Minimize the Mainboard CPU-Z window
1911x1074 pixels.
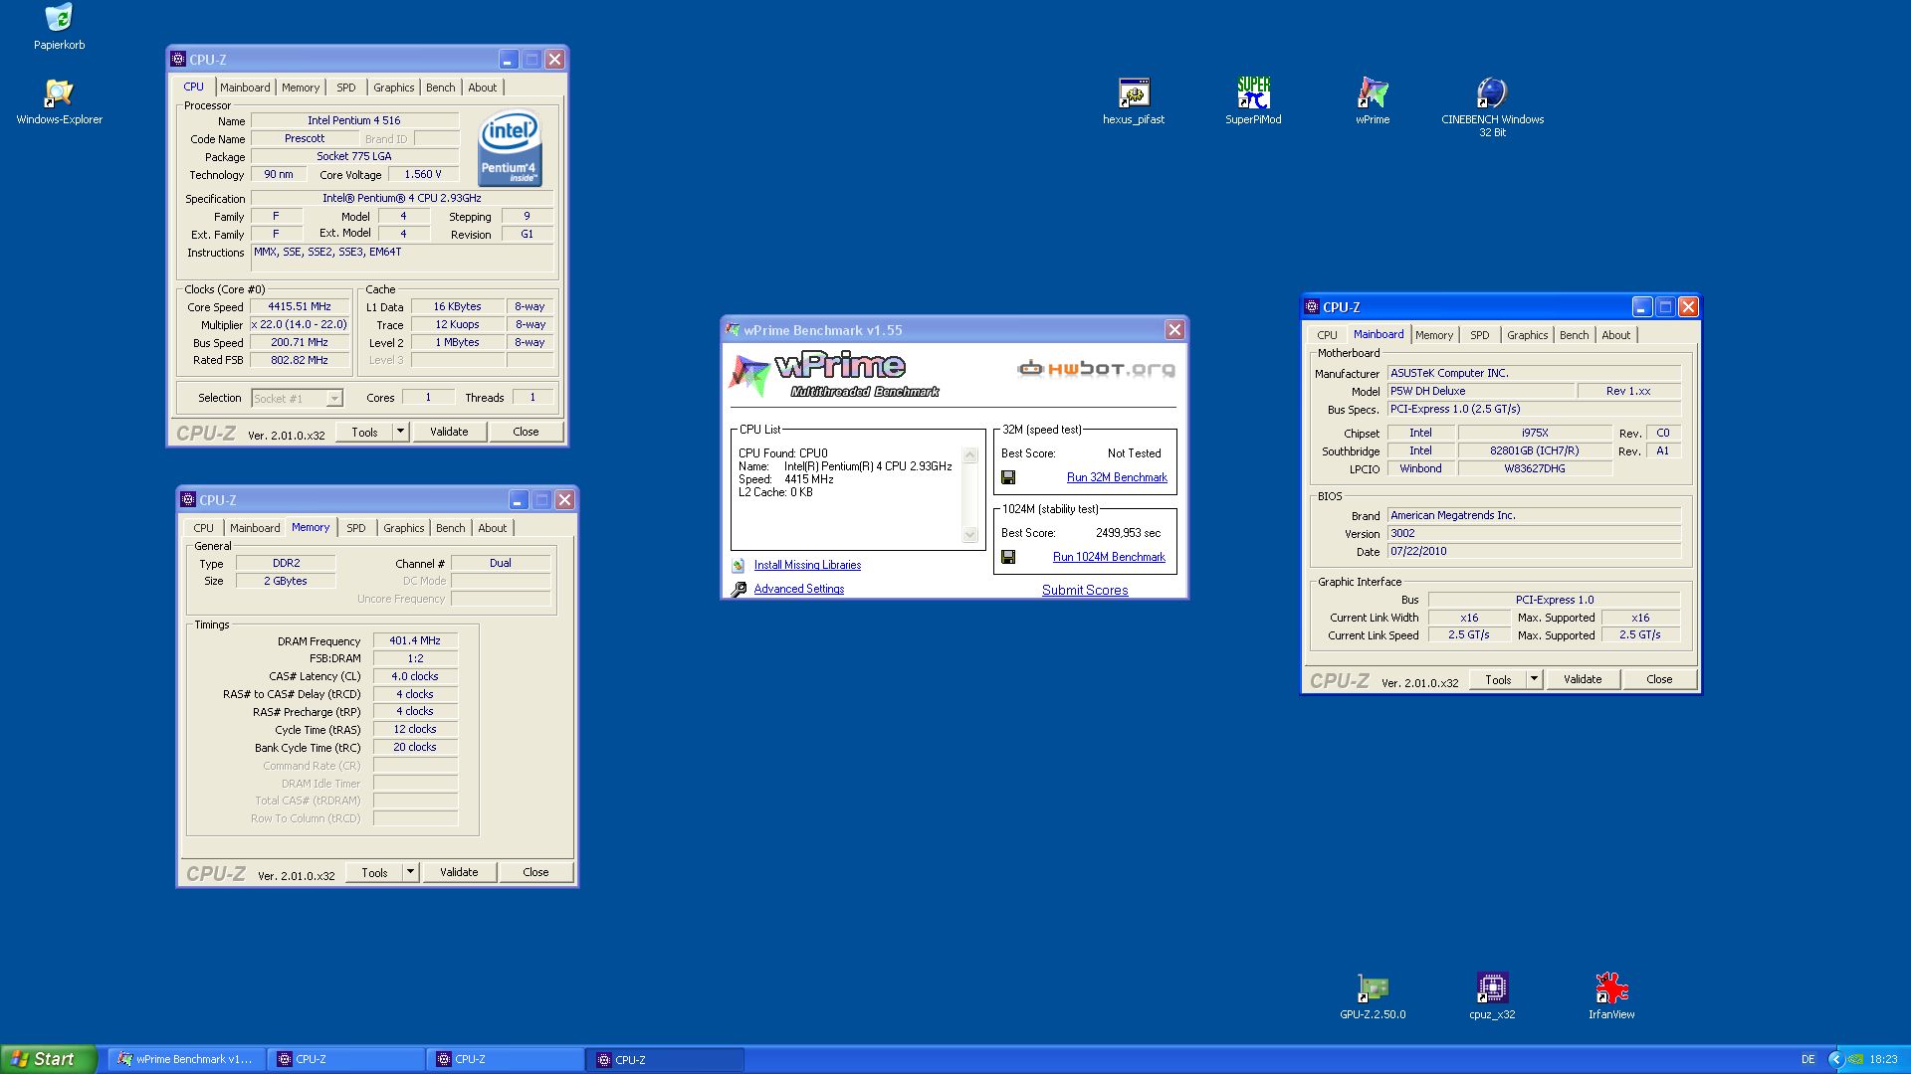point(1642,307)
